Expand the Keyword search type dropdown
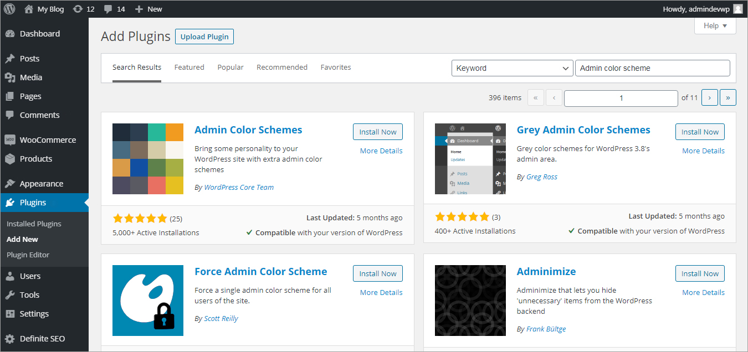The width and height of the screenshot is (748, 352). (512, 68)
